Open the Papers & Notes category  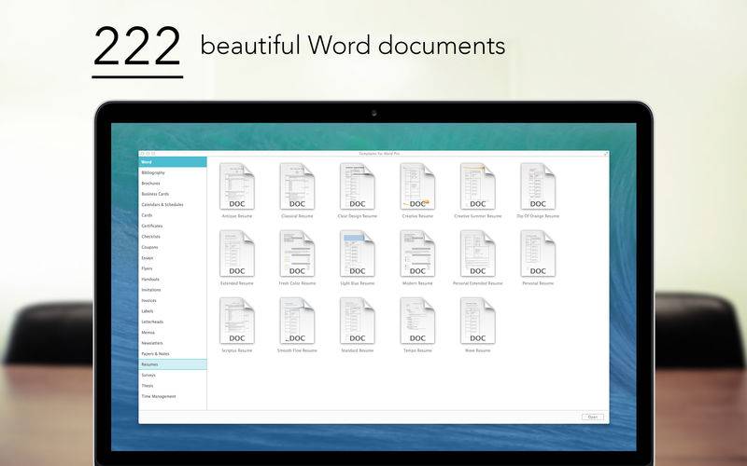173,354
